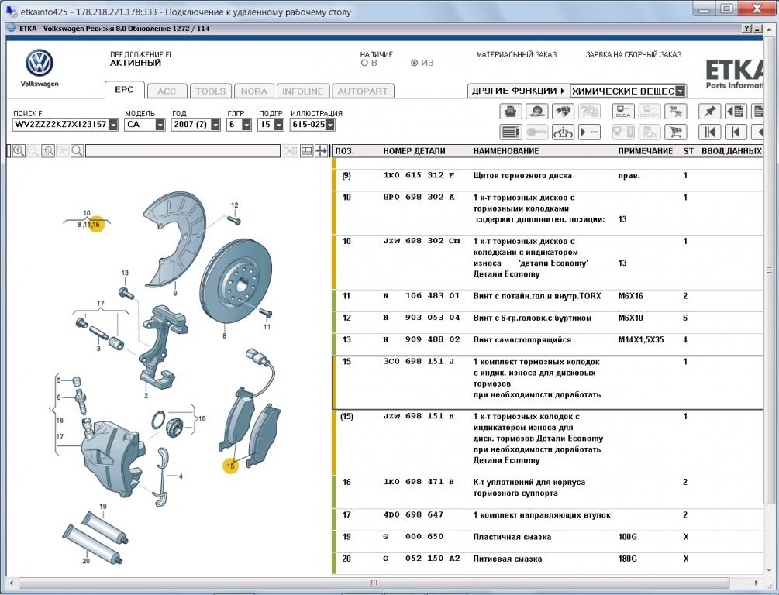Viewport: 779px width, 595px height.
Task: Switch to the NORA tab
Action: [254, 91]
